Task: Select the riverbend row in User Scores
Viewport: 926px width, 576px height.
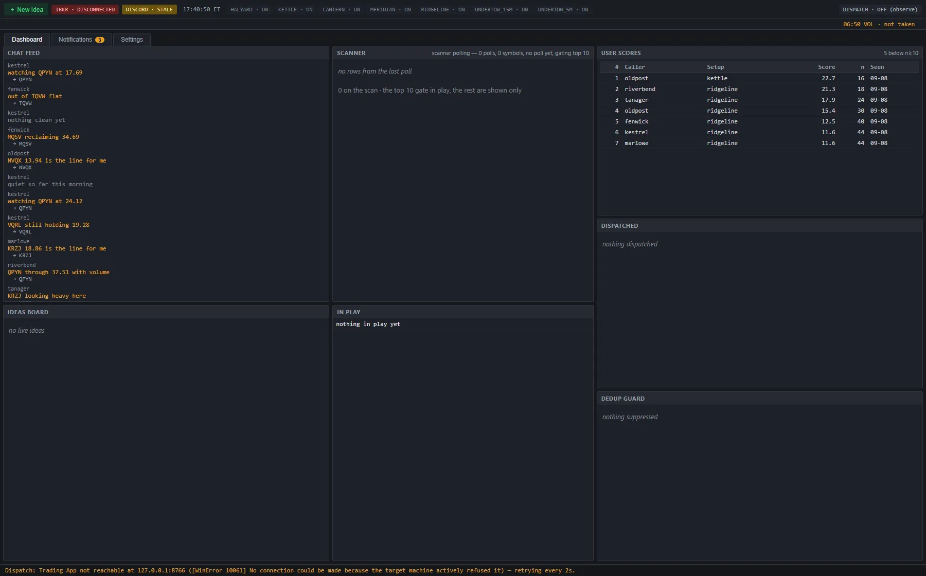Action: 759,89
